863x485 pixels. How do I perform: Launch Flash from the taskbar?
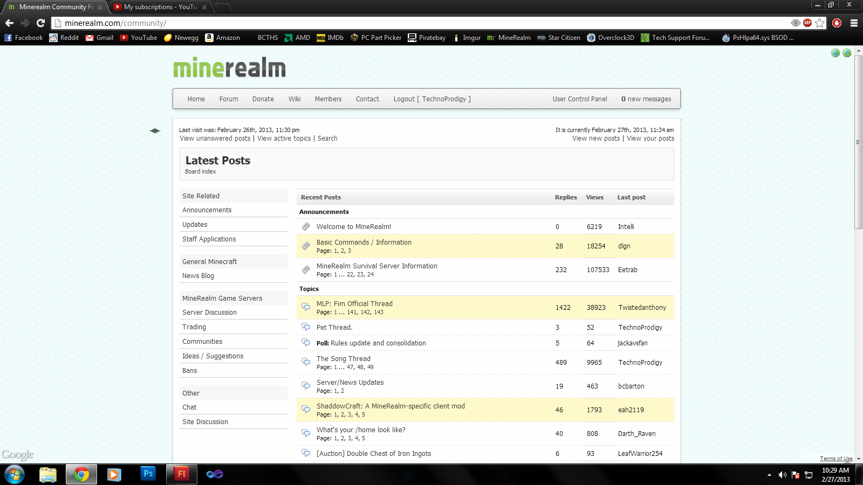(181, 474)
